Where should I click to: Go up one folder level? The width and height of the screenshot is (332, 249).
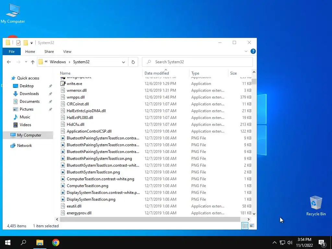(x=33, y=62)
